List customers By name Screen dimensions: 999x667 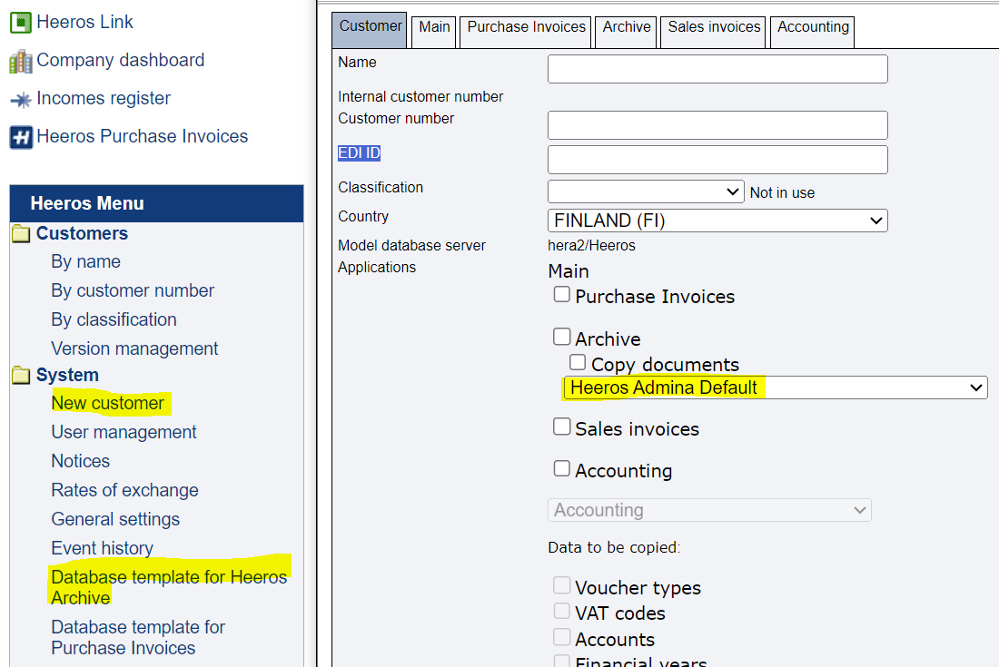[x=86, y=261]
